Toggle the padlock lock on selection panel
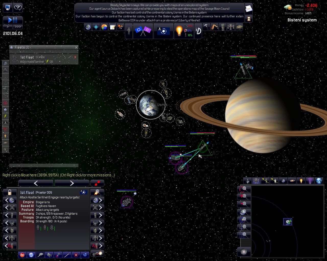Image resolution: width=327 pixels, height=261 pixels. click(10, 192)
